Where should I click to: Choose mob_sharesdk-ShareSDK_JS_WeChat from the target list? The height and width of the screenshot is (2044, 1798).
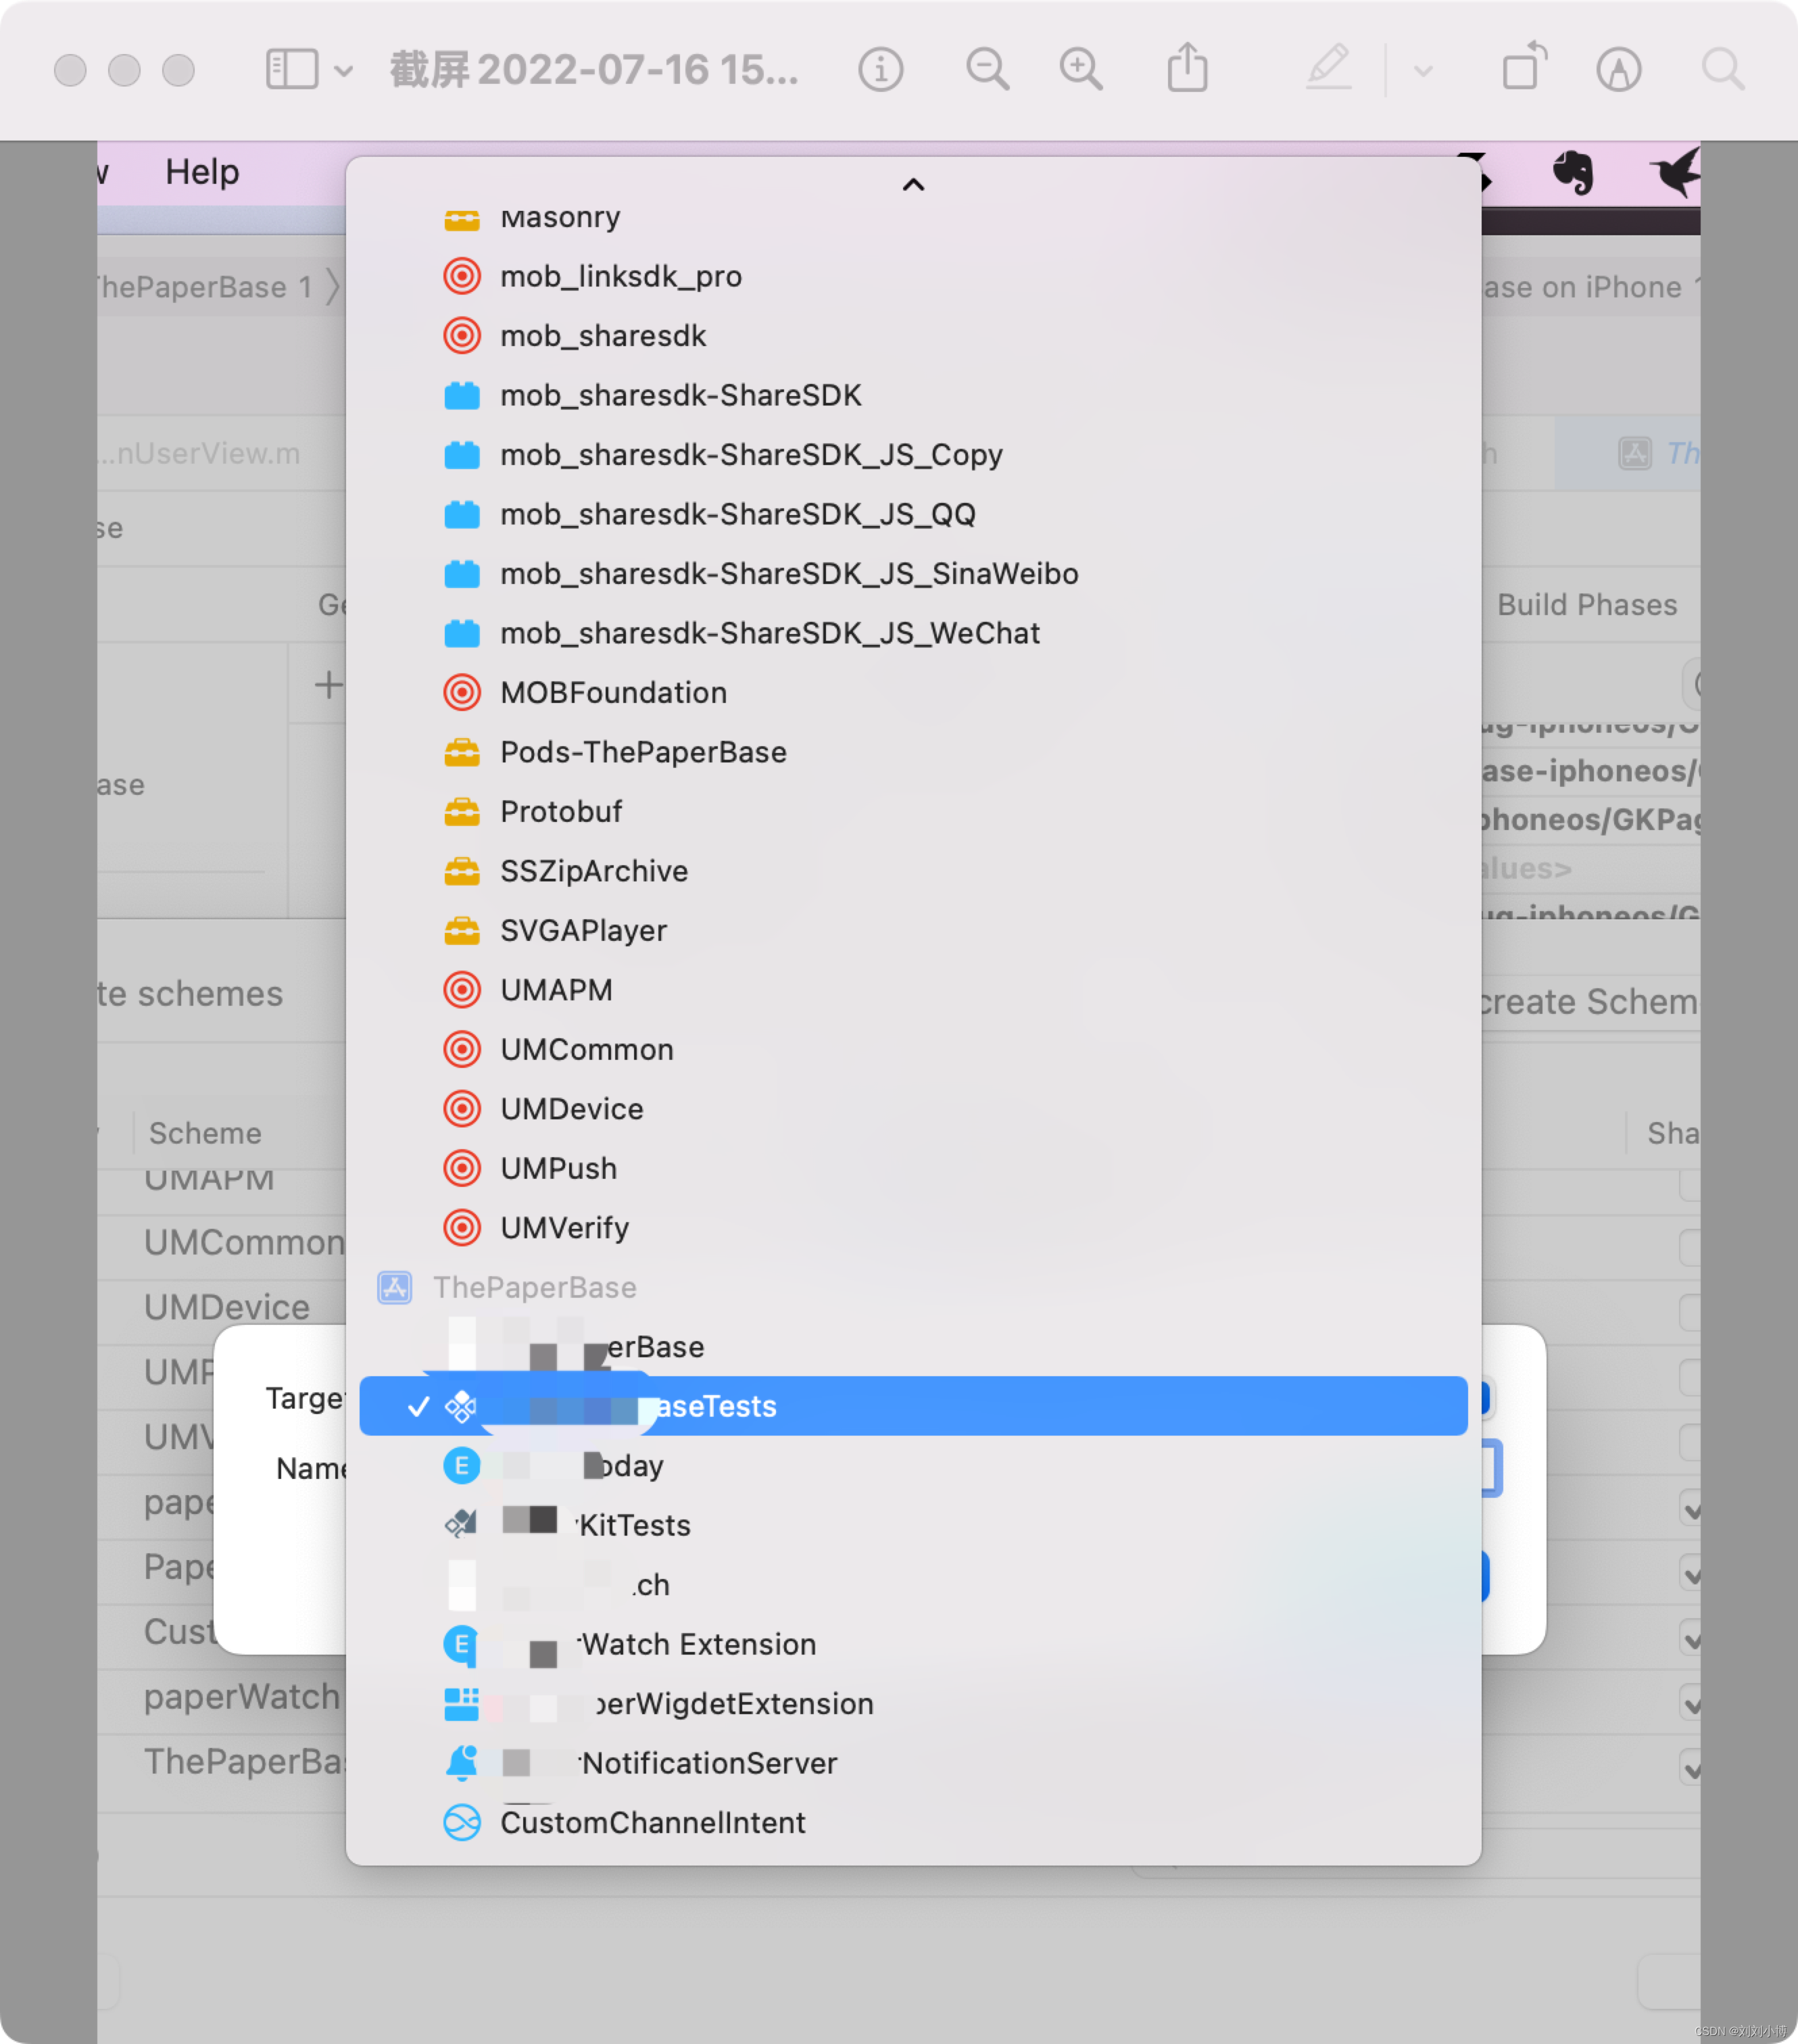[x=769, y=633]
